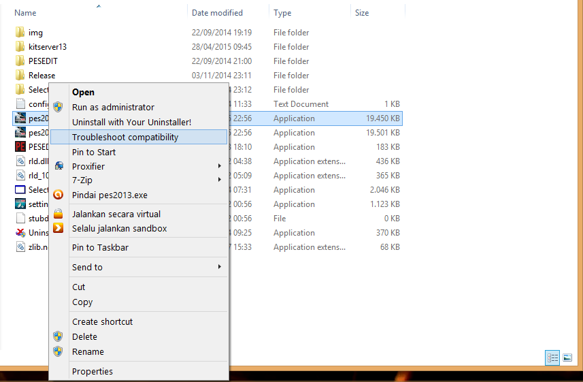Click the 183 KB size cell
Viewport: 583px width, 382px height.
coord(388,146)
